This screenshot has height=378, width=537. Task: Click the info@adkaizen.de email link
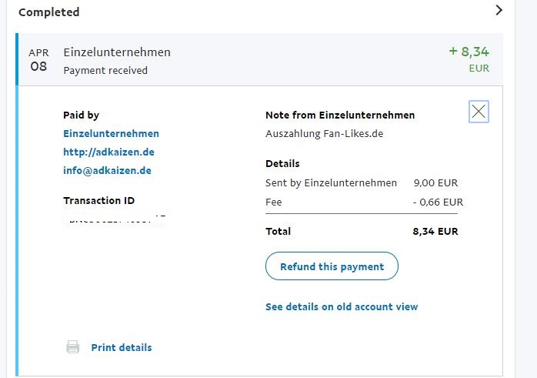point(107,170)
